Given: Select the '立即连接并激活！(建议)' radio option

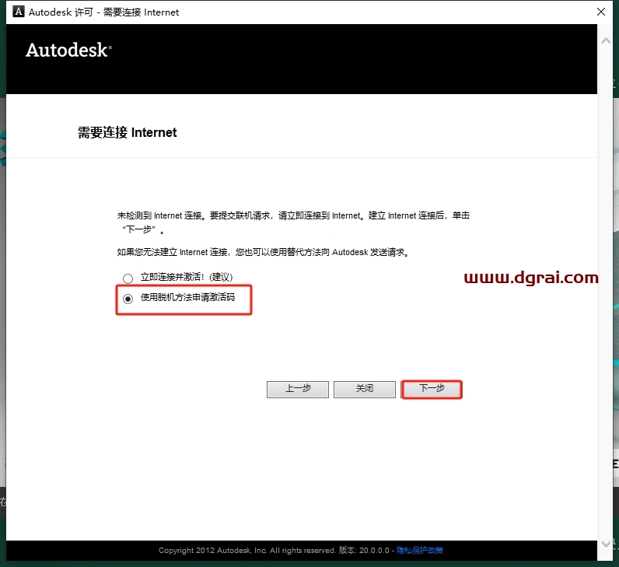Looking at the screenshot, I should (128, 278).
